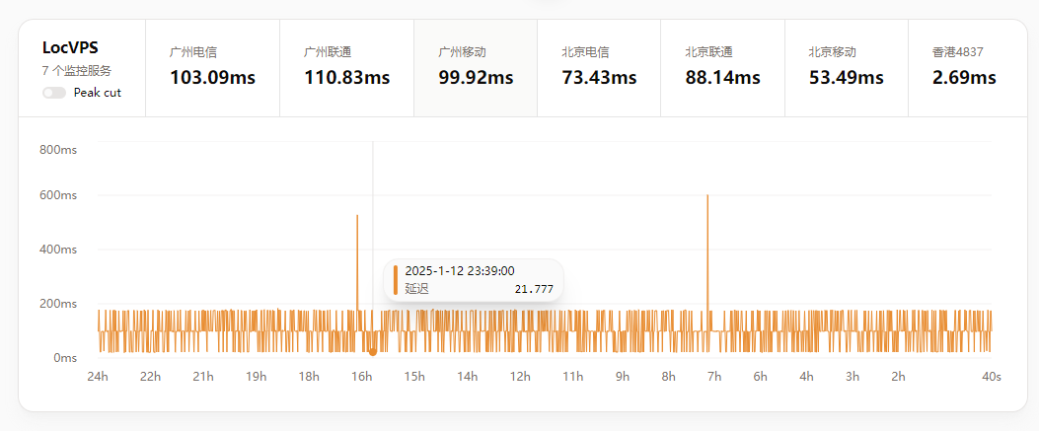Click the 24h label on the time axis
Screen dimensions: 1039x431
pos(98,377)
